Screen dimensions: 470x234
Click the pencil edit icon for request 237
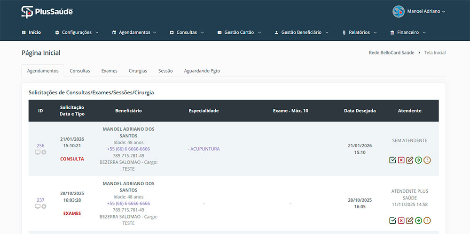[409, 220]
